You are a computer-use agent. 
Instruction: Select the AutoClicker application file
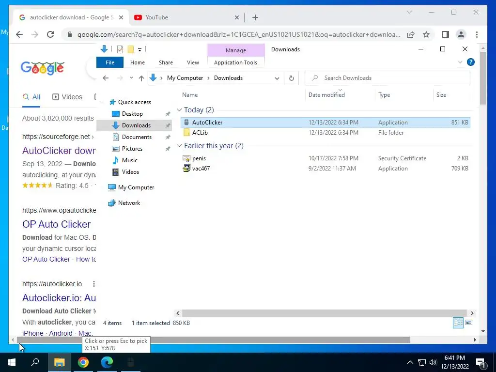tap(325, 123)
